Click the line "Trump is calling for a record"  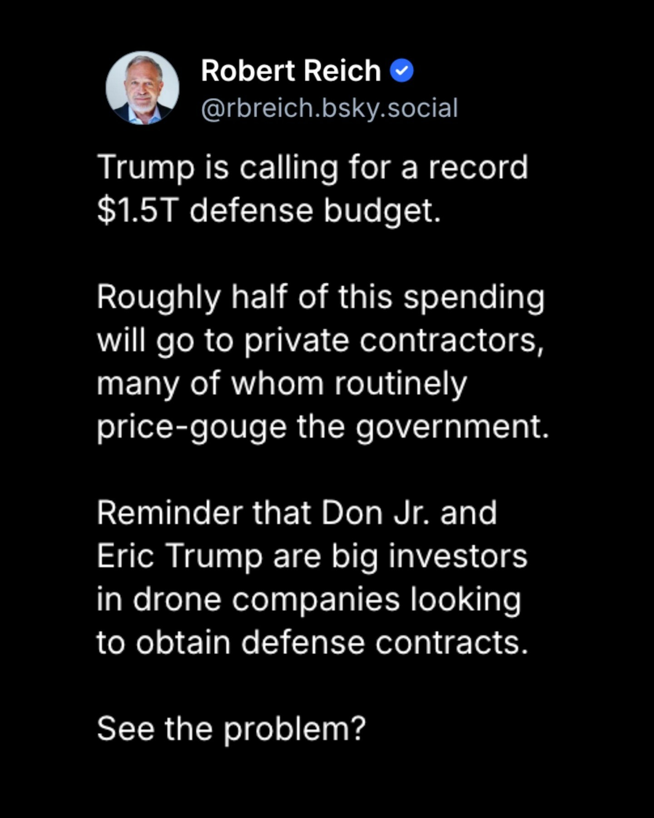pos(312,168)
